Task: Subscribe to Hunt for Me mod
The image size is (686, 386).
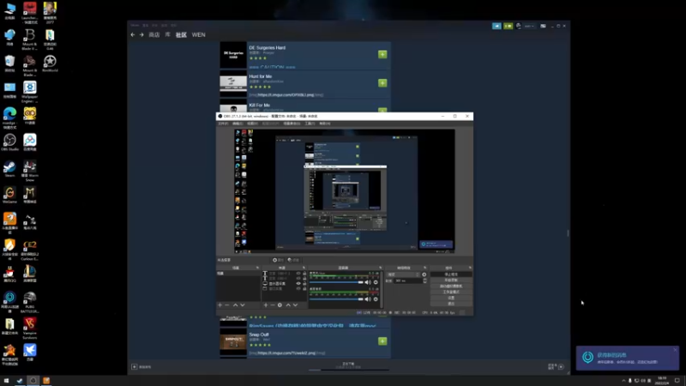Action: tap(382, 83)
